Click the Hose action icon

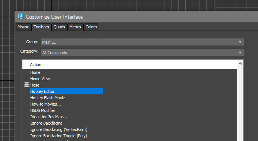[x=26, y=85]
